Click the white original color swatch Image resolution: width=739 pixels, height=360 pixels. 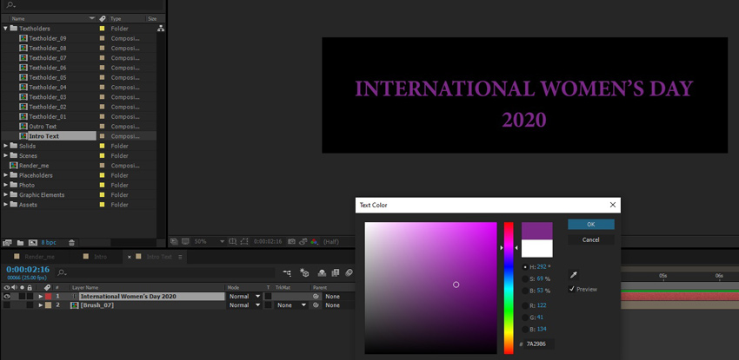point(536,248)
